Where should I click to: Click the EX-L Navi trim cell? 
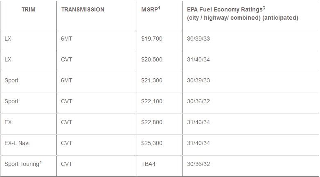click(x=17, y=143)
